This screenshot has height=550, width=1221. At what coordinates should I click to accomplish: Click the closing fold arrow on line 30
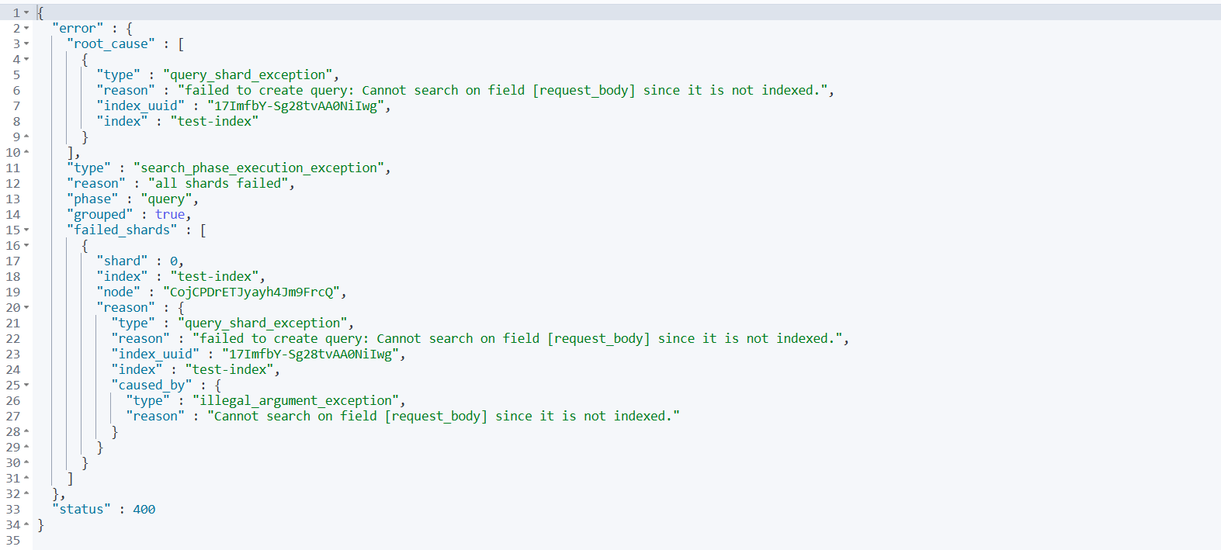[26, 463]
